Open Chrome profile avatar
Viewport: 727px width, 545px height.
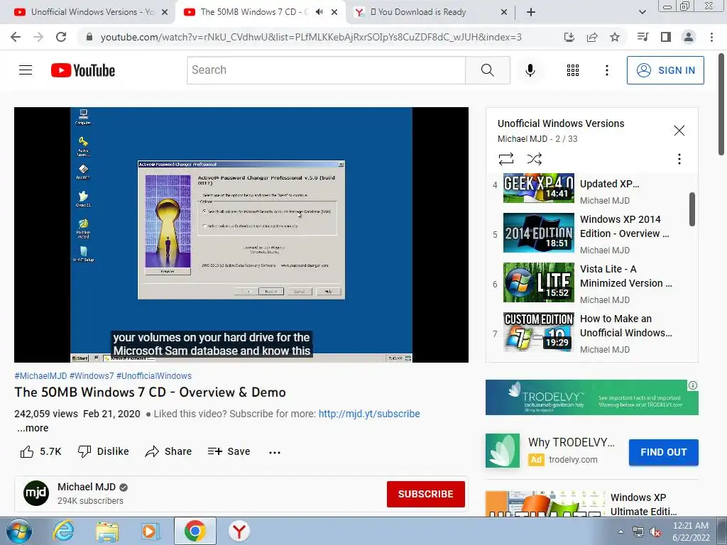tap(689, 37)
